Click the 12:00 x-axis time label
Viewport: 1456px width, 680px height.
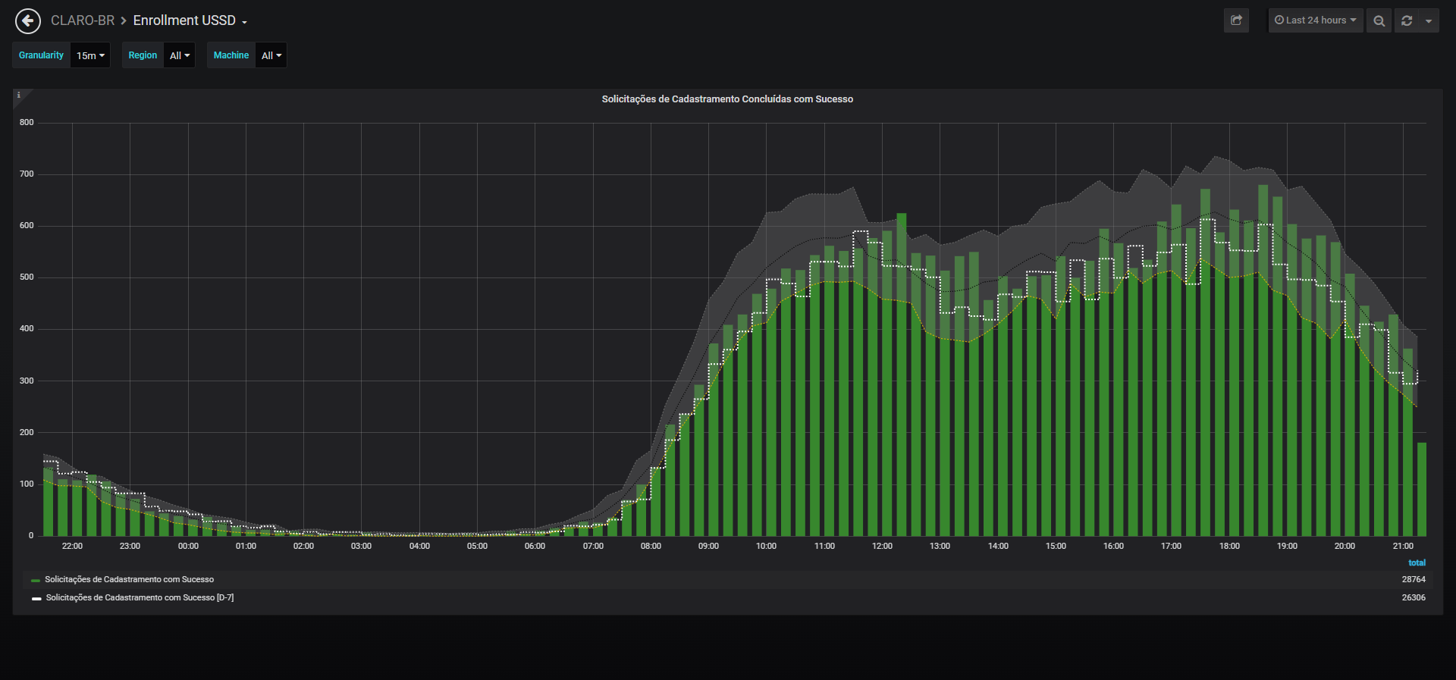coord(882,547)
